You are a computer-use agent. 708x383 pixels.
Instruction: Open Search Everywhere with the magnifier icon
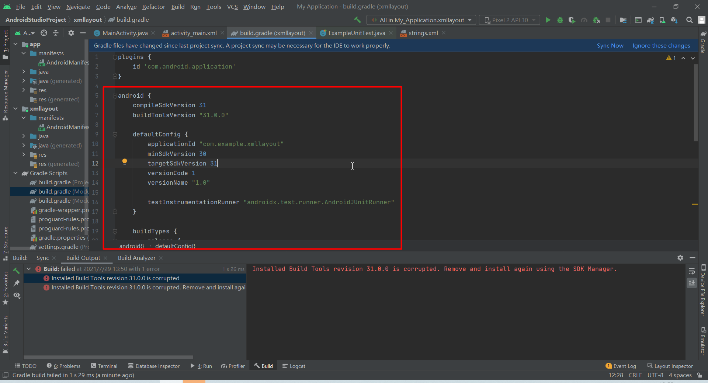690,20
